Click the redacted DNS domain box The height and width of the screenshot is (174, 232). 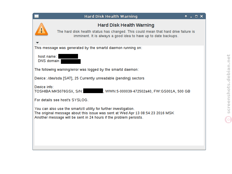pyautogui.click(x=71, y=61)
